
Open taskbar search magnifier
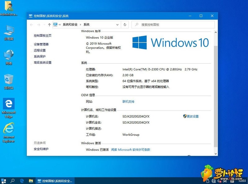pos(12,181)
